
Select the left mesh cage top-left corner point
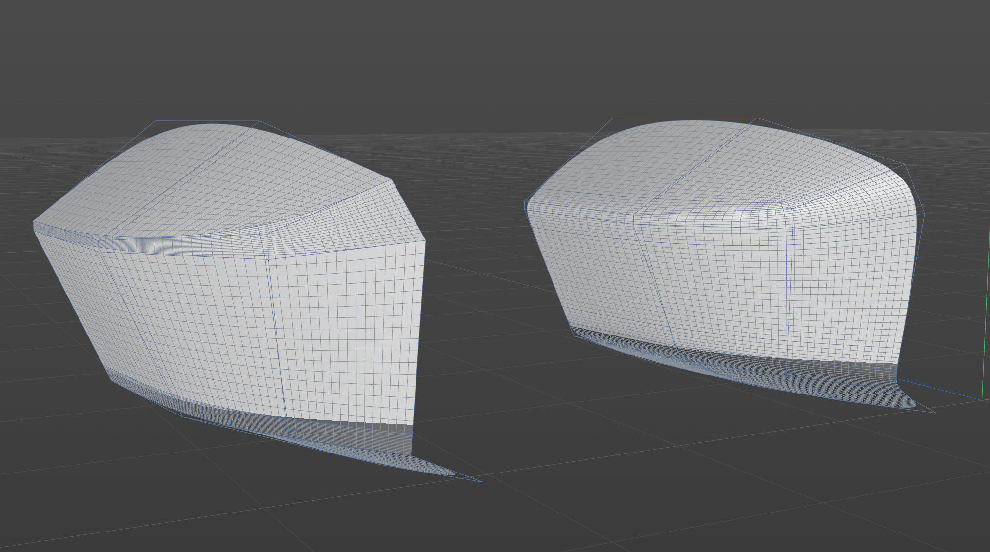tap(156, 121)
